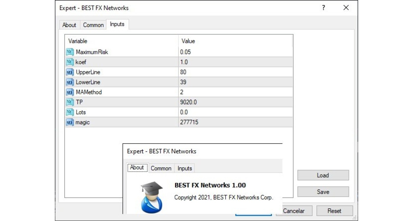Click the Lots variable icon

[x=70, y=112]
